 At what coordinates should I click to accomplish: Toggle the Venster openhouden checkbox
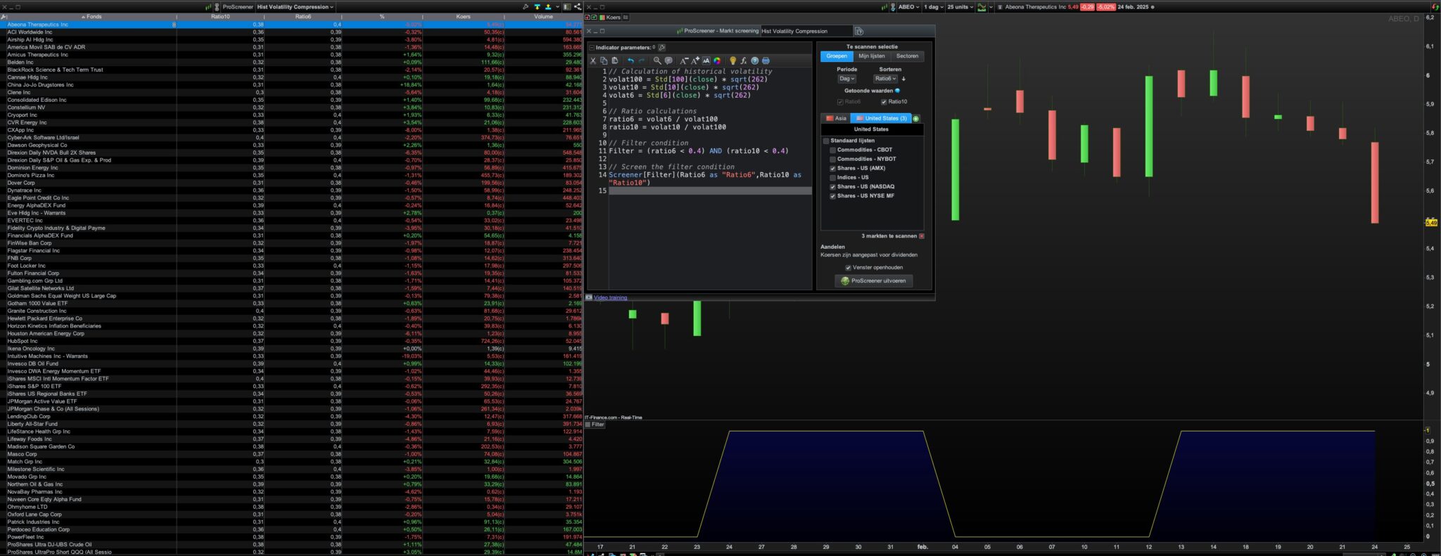(848, 268)
